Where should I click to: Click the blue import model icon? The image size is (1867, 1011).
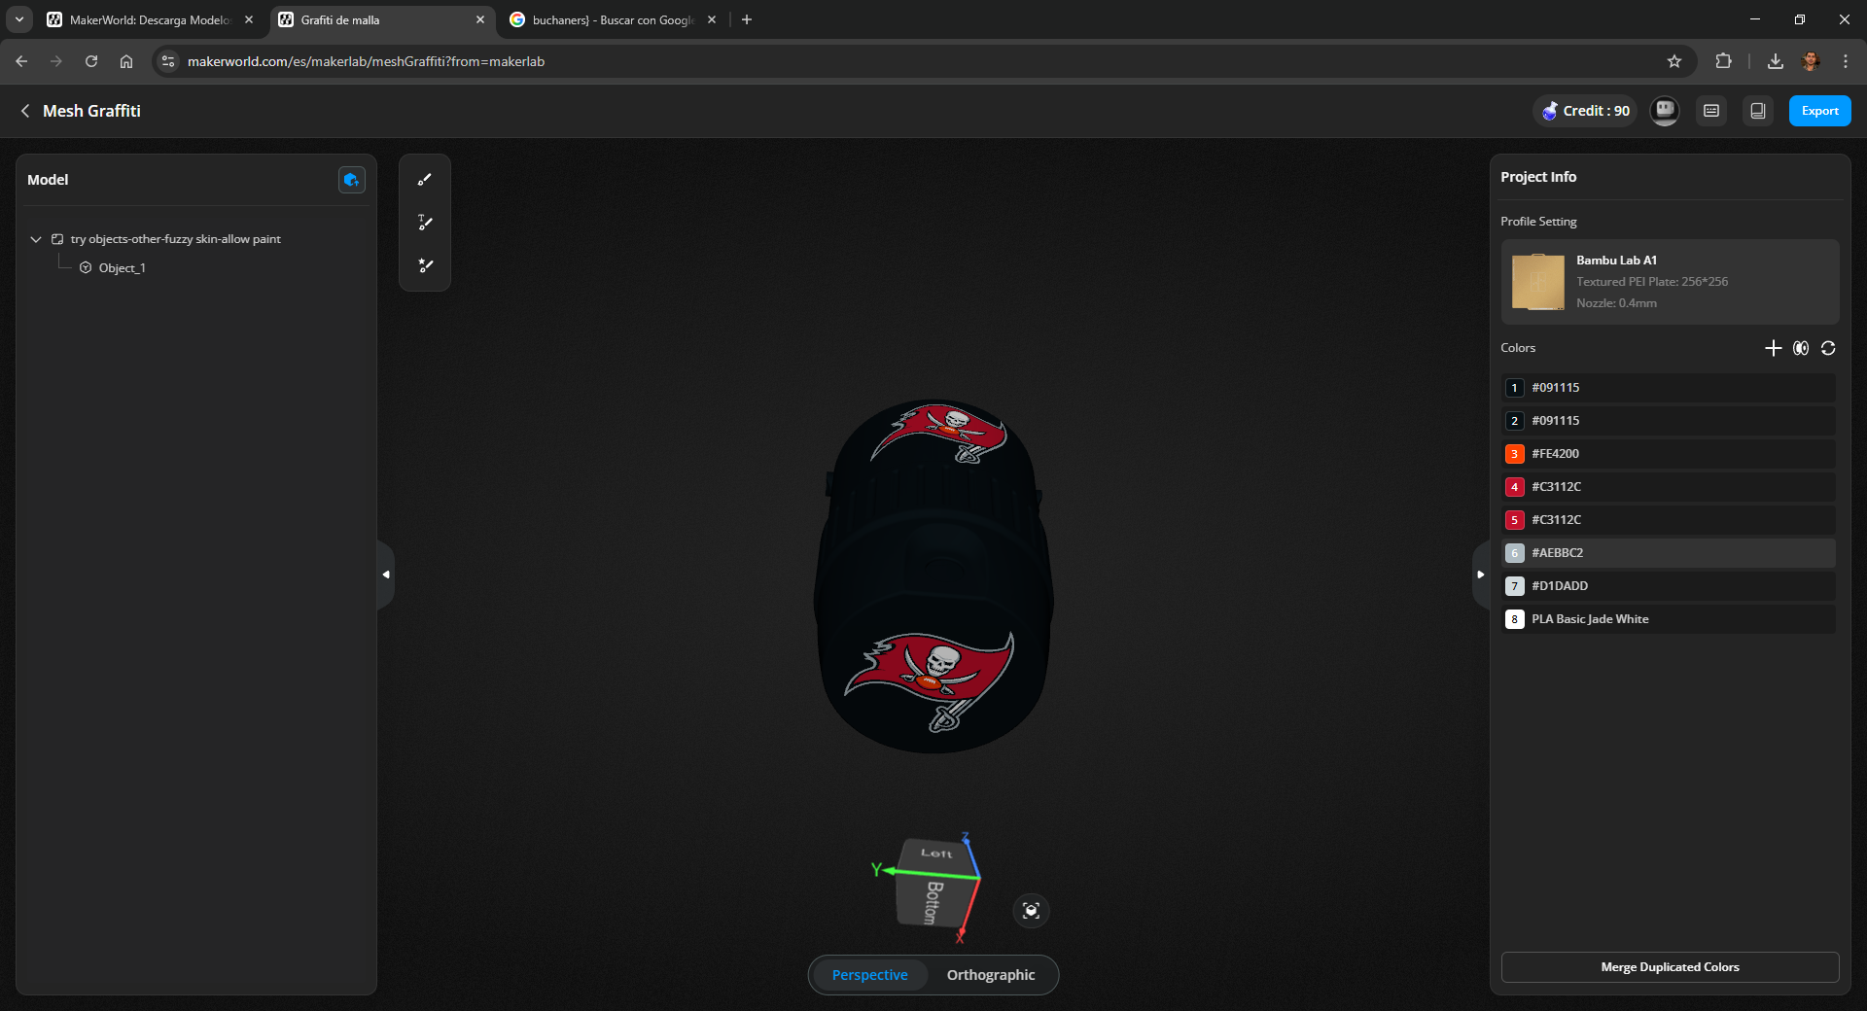pyautogui.click(x=351, y=180)
